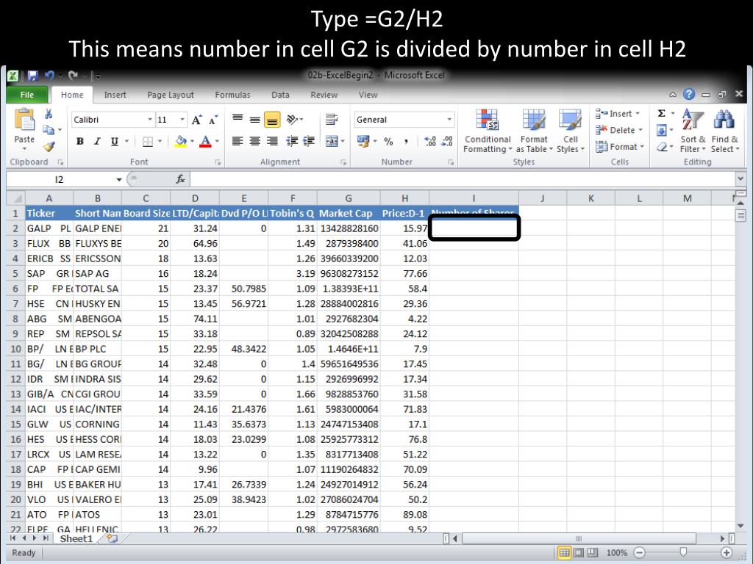The height and width of the screenshot is (564, 753).
Task: Open Find & Select binoculars
Action: point(724,129)
